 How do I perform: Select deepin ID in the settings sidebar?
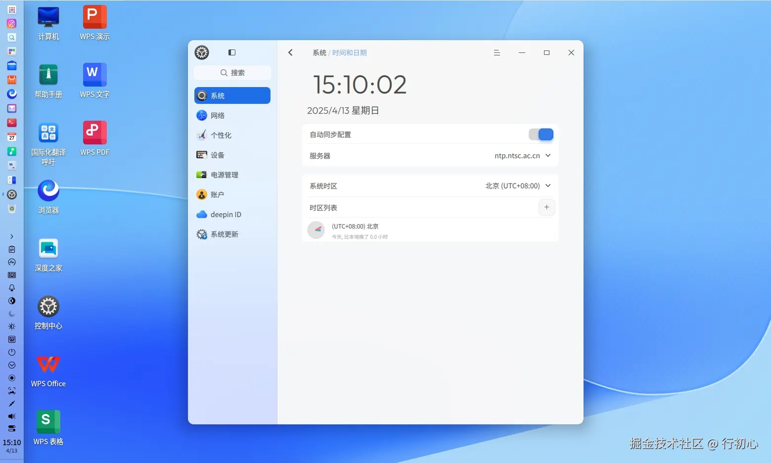pyautogui.click(x=232, y=214)
